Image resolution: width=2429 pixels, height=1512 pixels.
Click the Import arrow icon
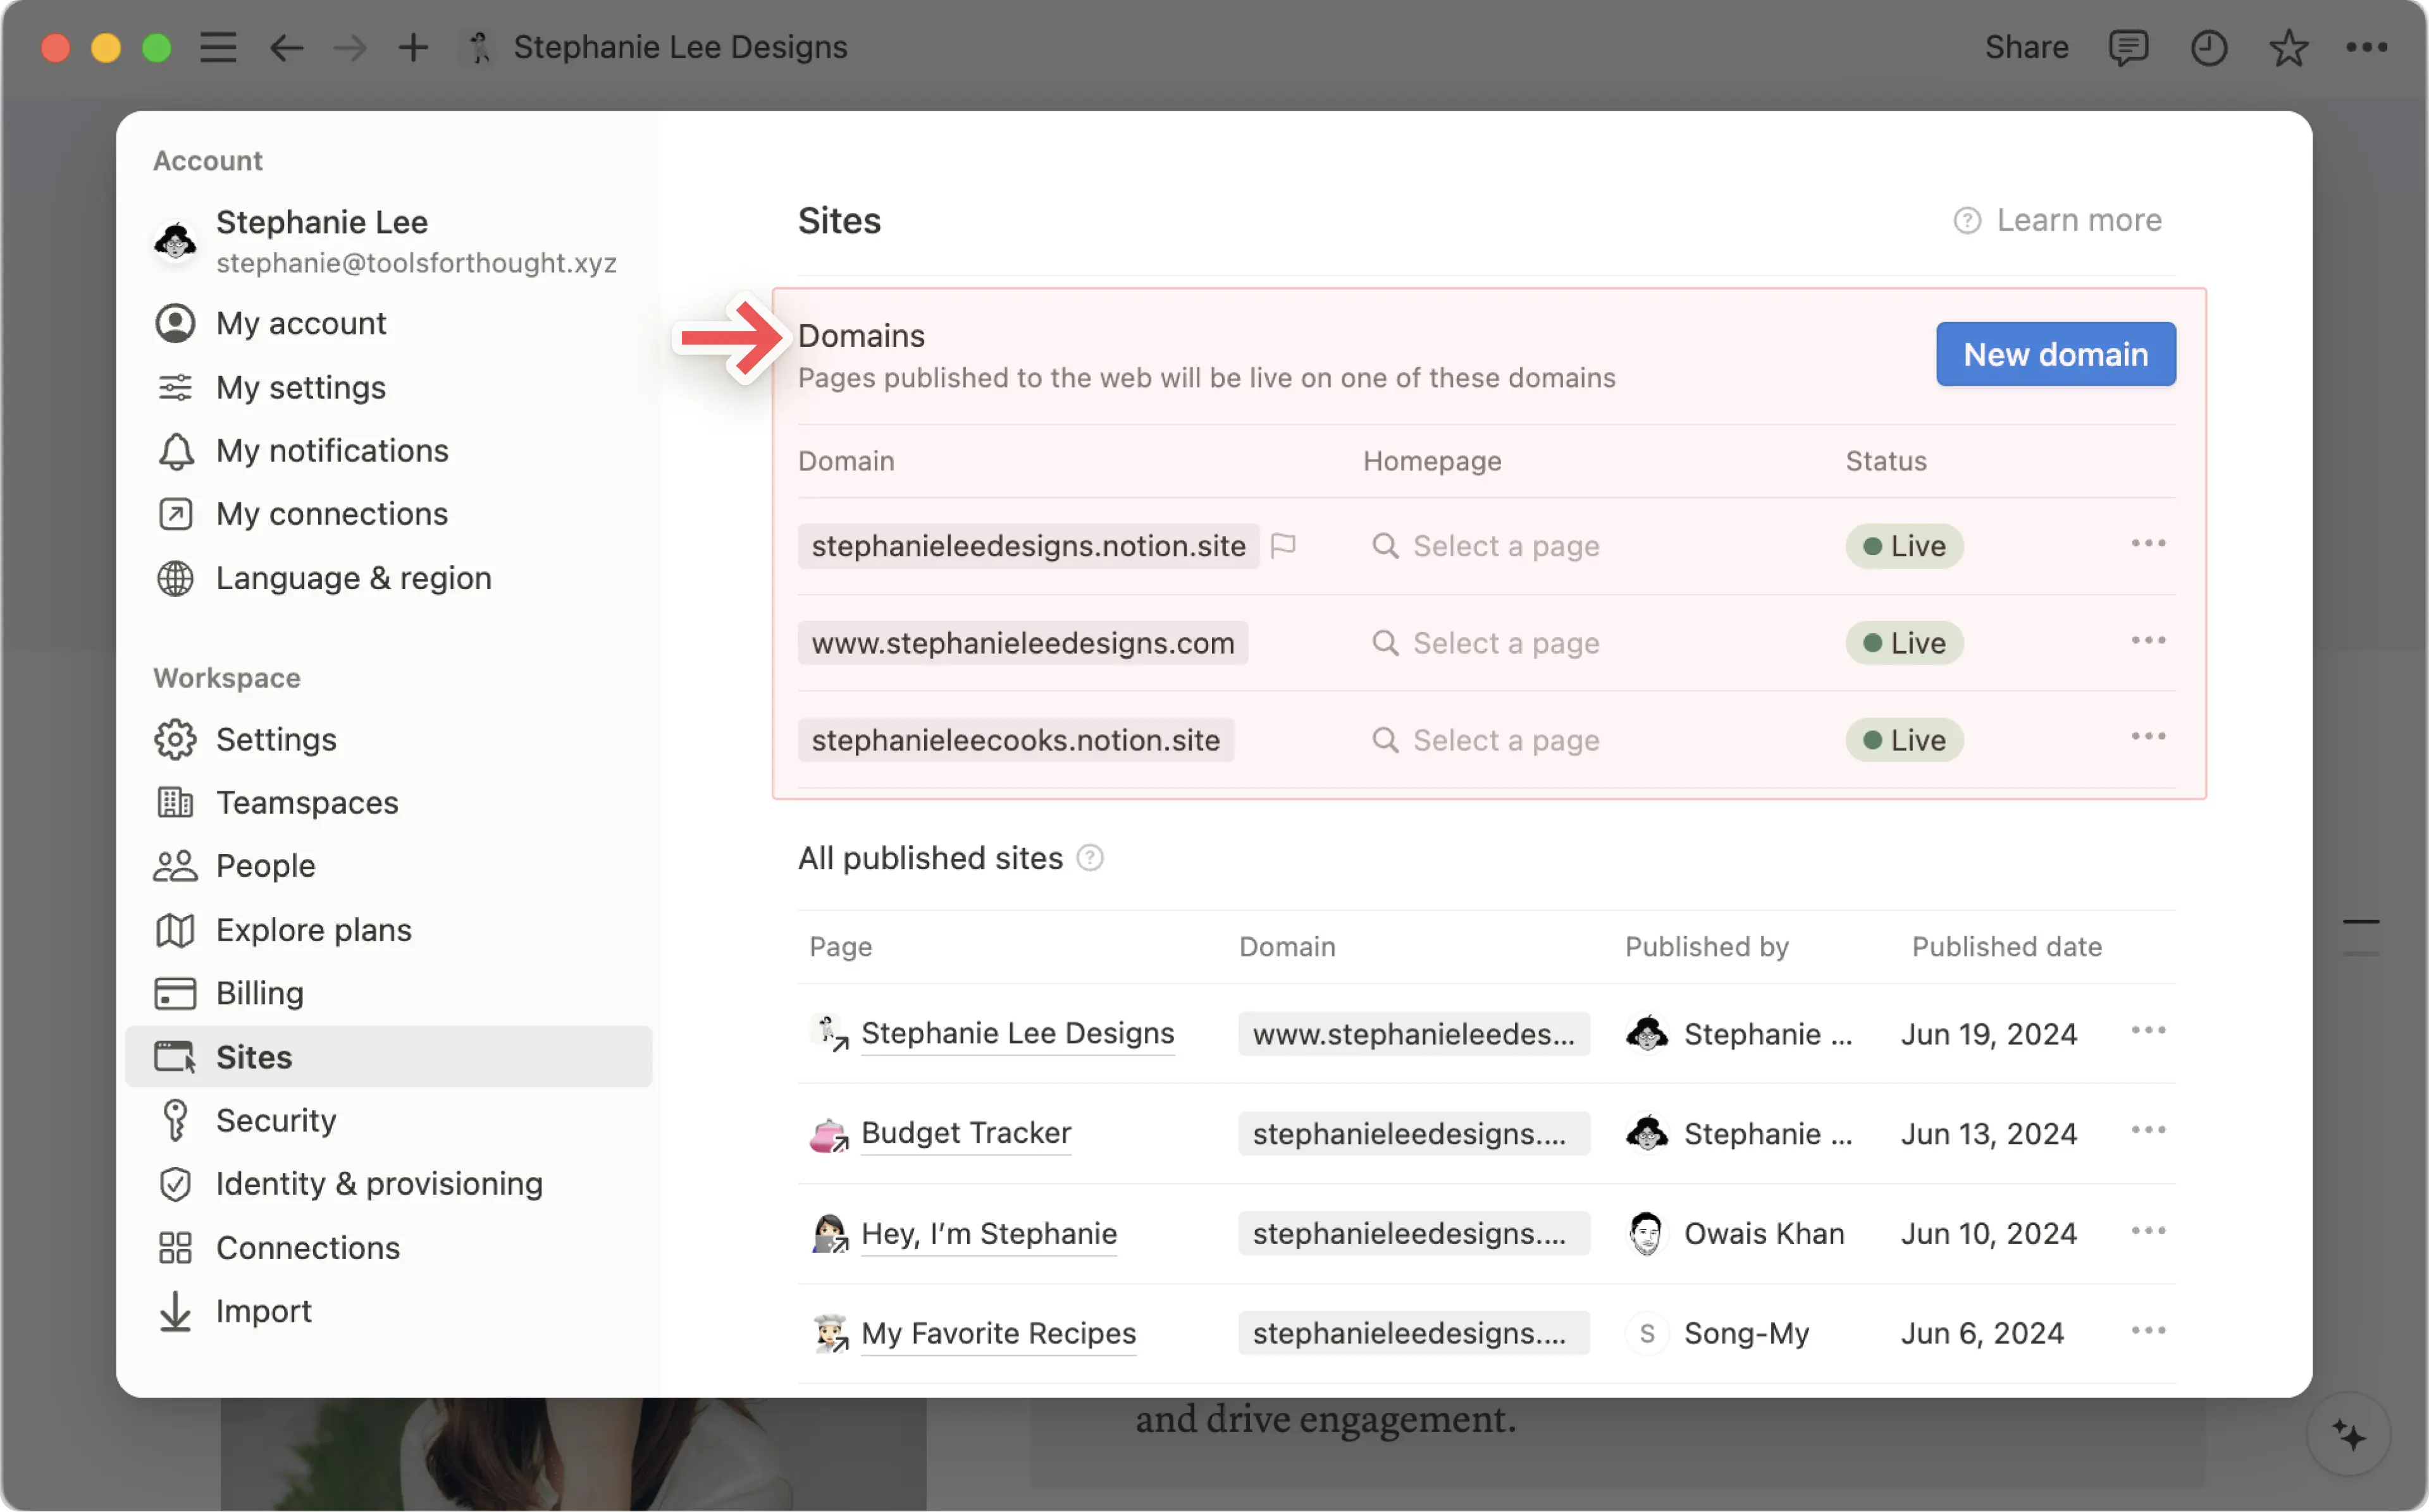click(x=176, y=1311)
